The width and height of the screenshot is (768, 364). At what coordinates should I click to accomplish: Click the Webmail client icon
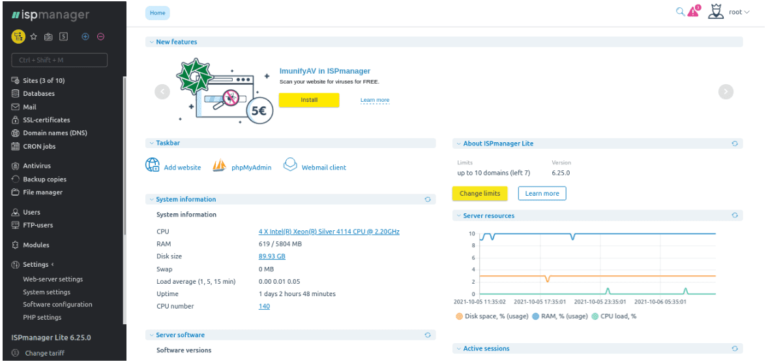291,164
